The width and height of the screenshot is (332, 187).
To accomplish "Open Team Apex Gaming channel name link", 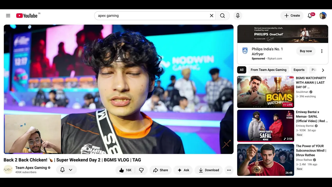I will click(31, 168).
